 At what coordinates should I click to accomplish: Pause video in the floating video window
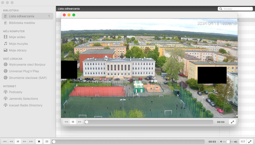(x=73, y=122)
